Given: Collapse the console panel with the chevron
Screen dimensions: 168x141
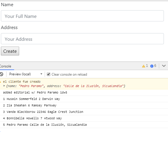Looking at the screenshot, I should (x=164, y=66).
